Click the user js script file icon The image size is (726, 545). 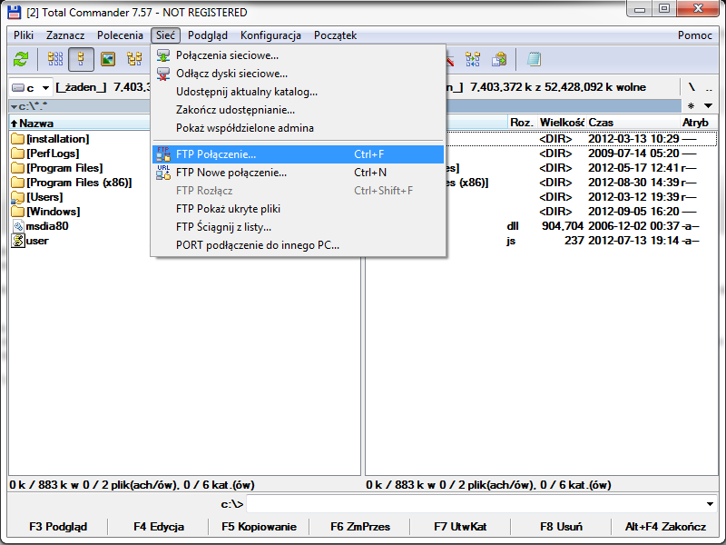coord(17,241)
